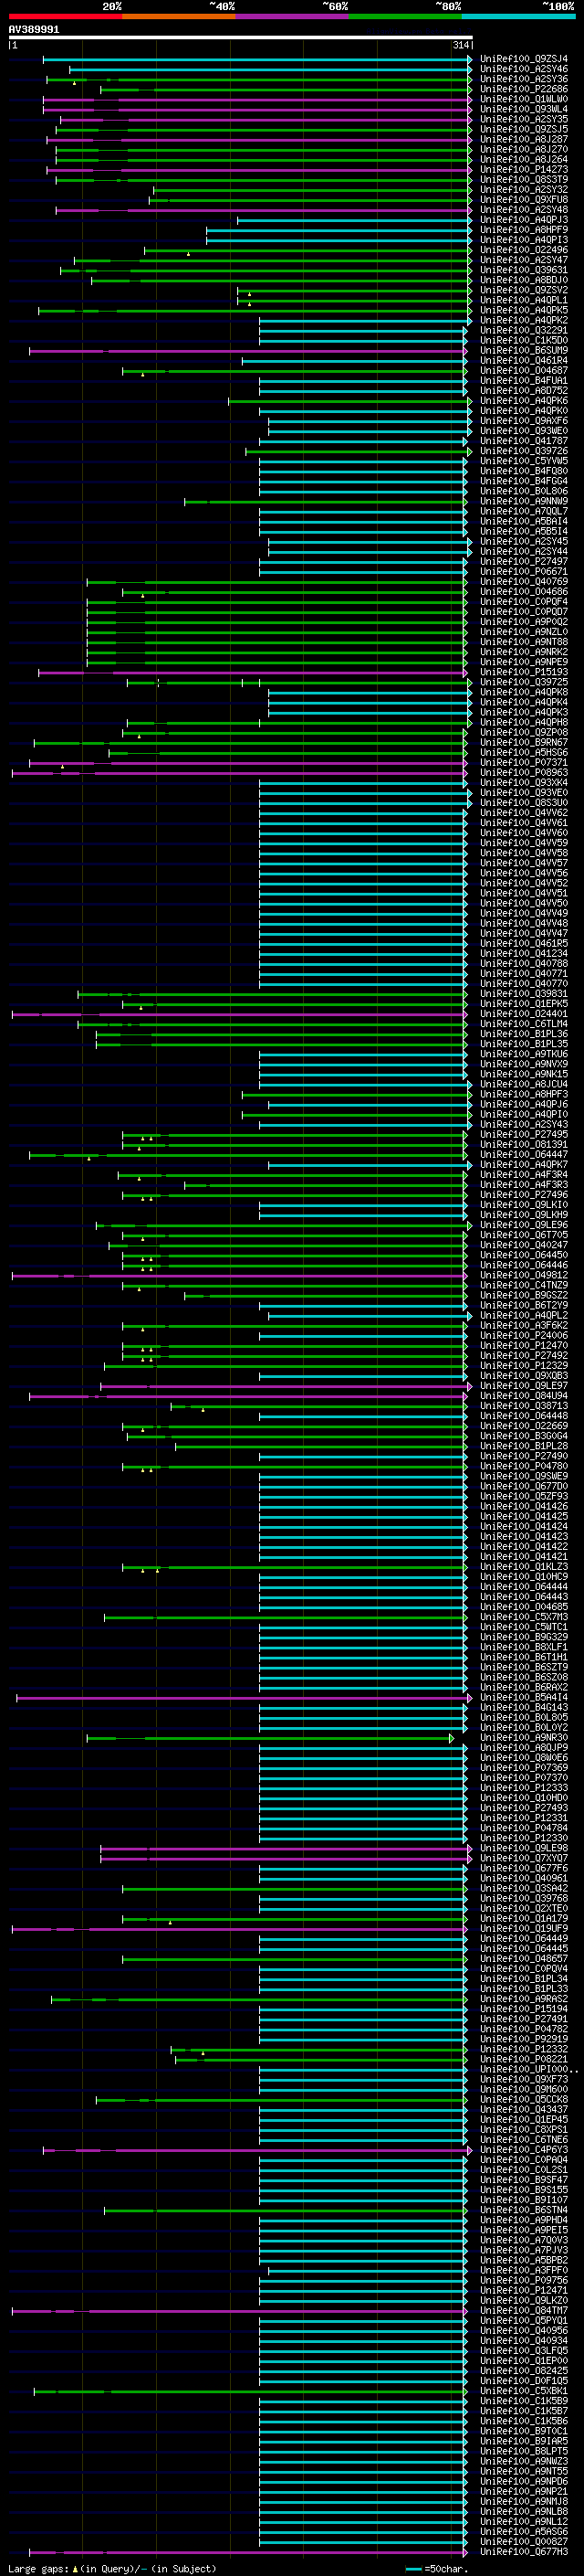584x2576 pixels.
Task: Select the UniRef100_Q39725 label
Action: pyautogui.click(x=524, y=682)
